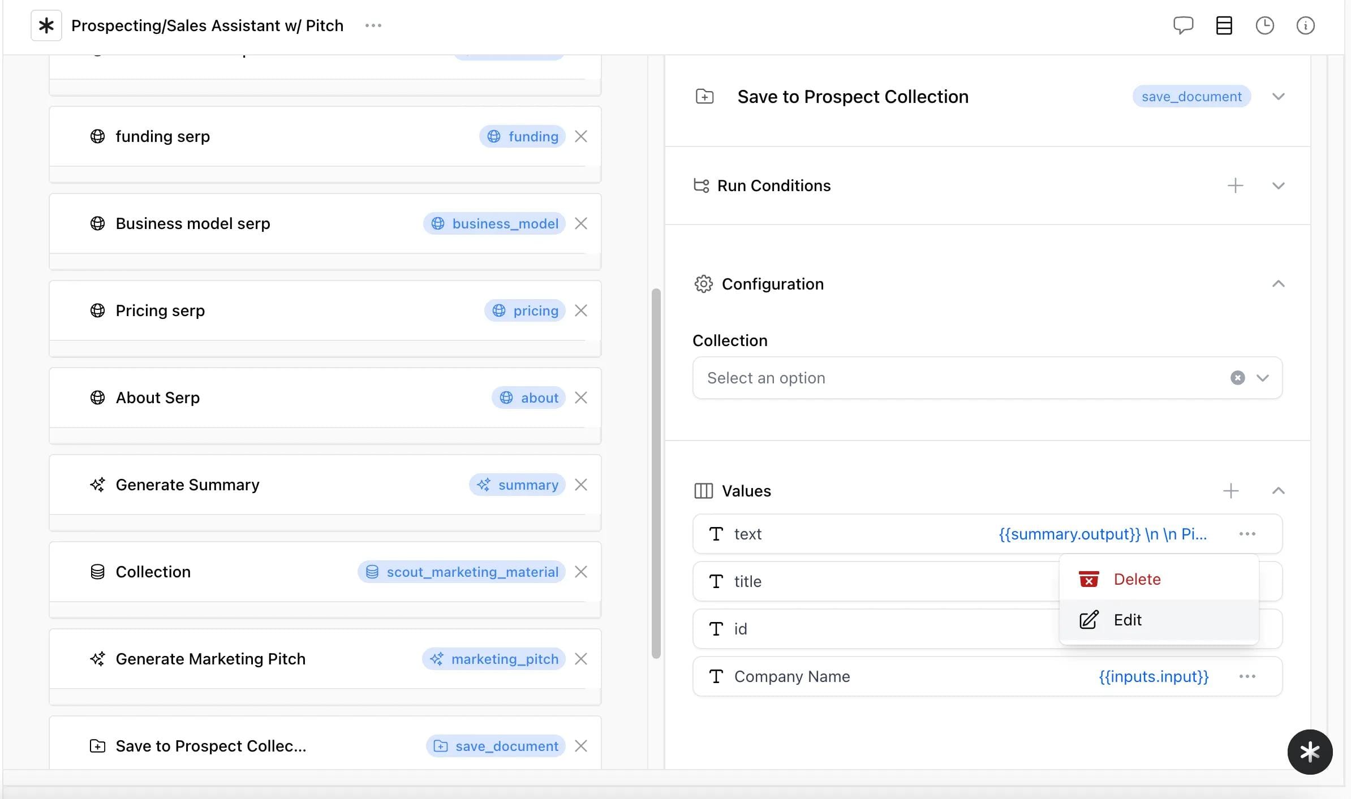Click the {{summary.output}} variable text
1351x799 pixels.
pos(1069,534)
